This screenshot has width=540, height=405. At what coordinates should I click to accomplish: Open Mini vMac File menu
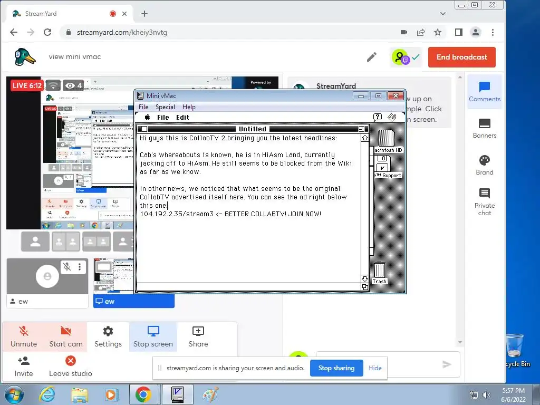pos(143,107)
